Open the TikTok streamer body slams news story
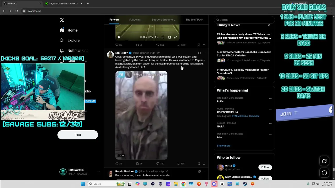This screenshot has height=188, width=335. [x=244, y=38]
